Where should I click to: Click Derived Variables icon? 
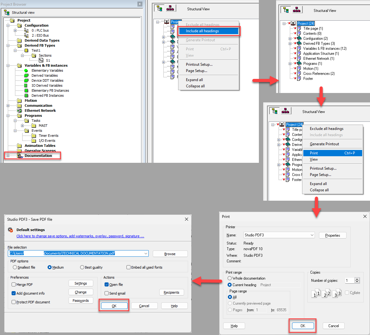point(26,75)
